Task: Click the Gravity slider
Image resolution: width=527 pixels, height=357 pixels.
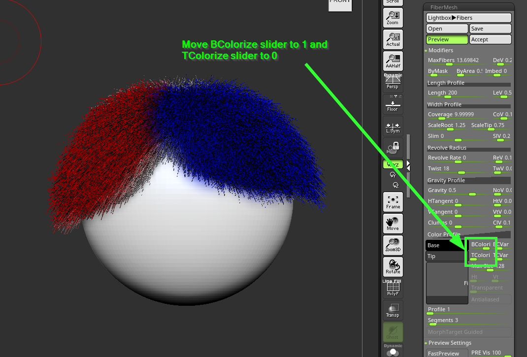Action: click(458, 191)
